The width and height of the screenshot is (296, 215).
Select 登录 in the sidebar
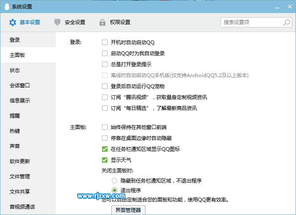pos(28,40)
